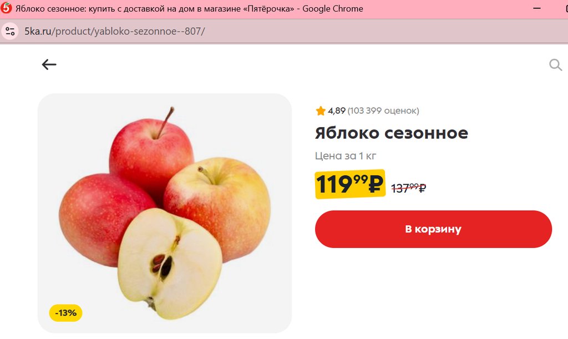This screenshot has height=339, width=568.
Task: Click the halved apple in the photo
Action: point(170,264)
